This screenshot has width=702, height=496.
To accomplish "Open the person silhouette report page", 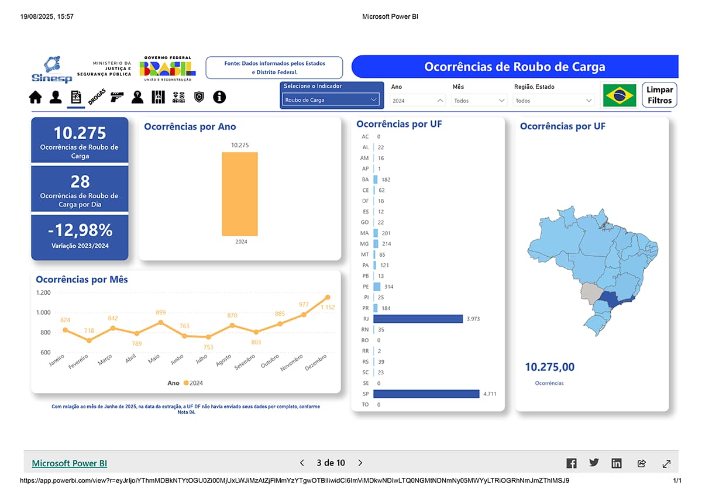I will [x=56, y=97].
